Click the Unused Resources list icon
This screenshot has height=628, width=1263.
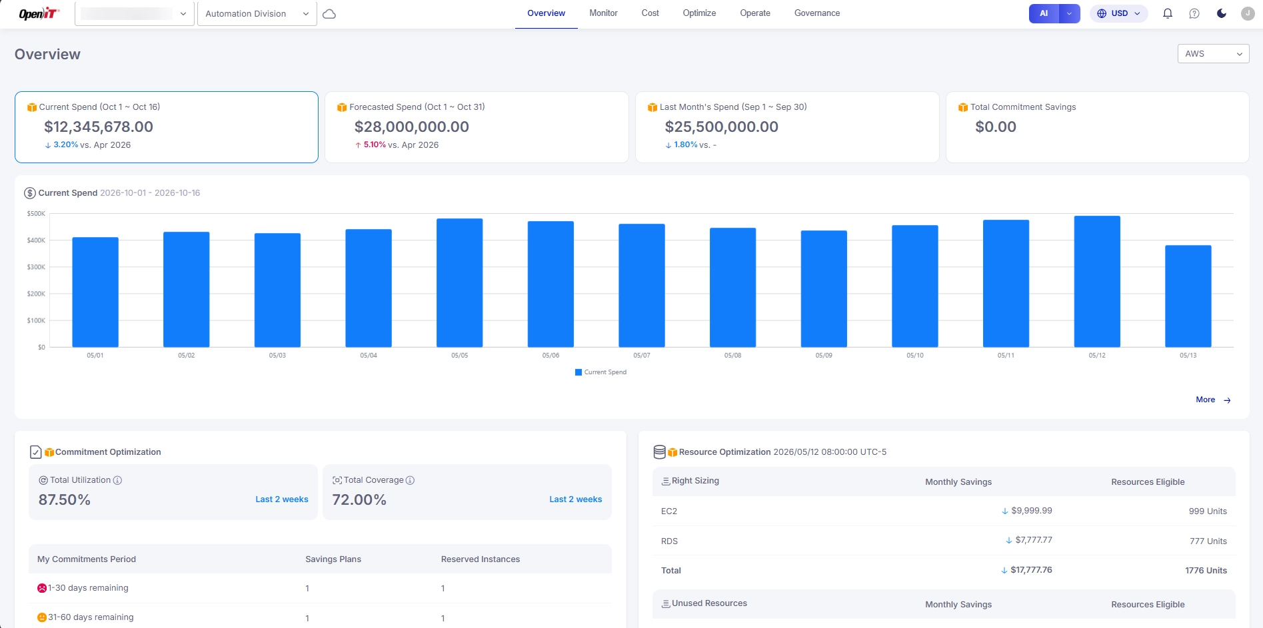pyautogui.click(x=665, y=603)
